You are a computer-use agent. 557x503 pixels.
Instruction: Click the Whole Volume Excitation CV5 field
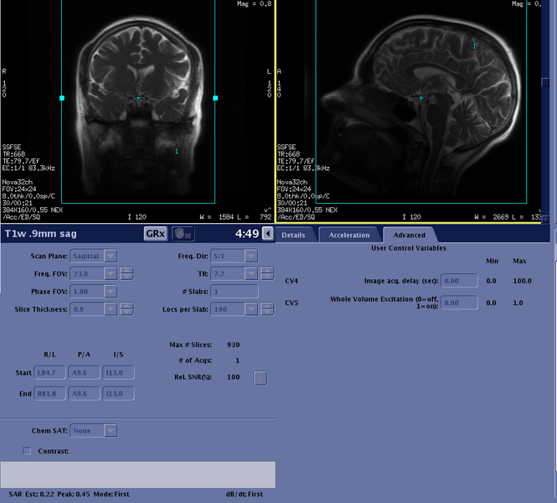(459, 303)
